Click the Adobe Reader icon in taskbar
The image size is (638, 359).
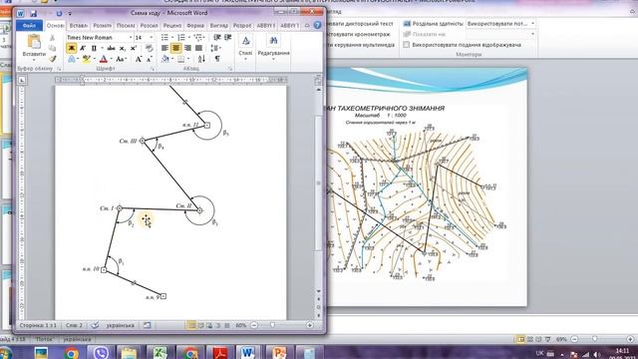pyautogui.click(x=220, y=352)
